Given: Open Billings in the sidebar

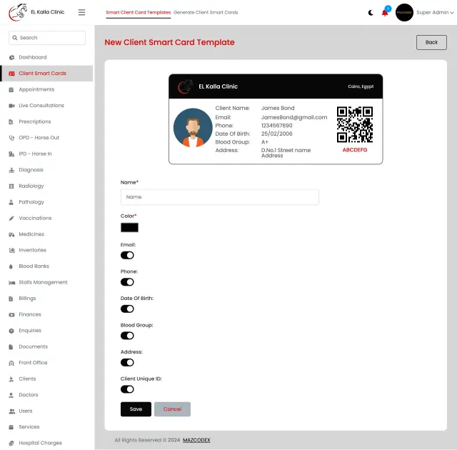Looking at the screenshot, I should [46, 299].
